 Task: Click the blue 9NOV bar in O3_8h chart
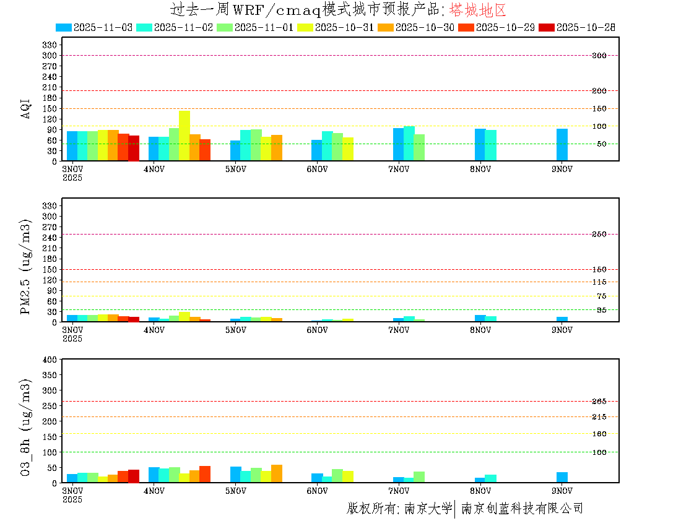click(562, 477)
